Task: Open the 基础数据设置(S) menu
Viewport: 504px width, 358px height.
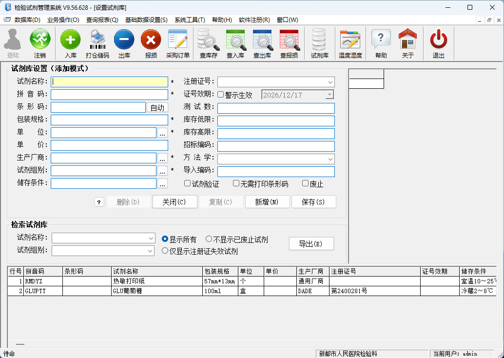Action: pyautogui.click(x=146, y=20)
